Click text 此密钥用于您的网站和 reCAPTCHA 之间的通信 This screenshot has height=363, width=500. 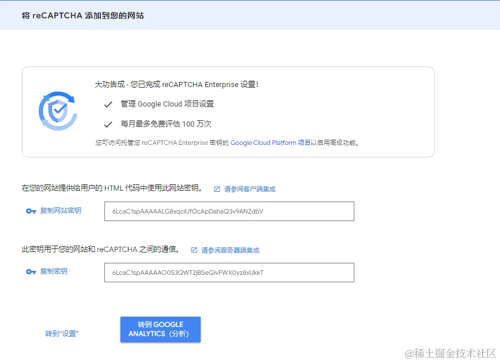[x=101, y=249]
